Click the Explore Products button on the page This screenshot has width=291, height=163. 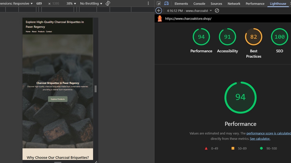[x=58, y=99]
